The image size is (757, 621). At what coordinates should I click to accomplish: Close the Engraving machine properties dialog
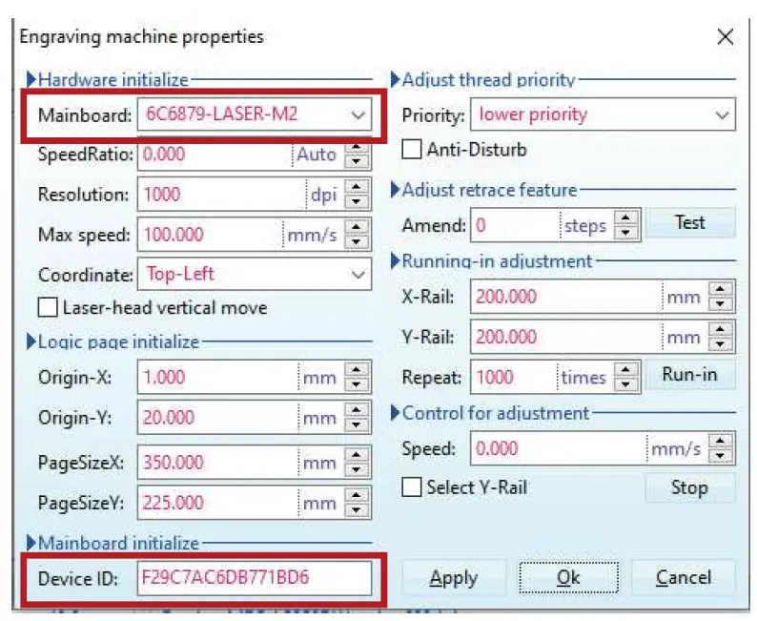tap(726, 36)
